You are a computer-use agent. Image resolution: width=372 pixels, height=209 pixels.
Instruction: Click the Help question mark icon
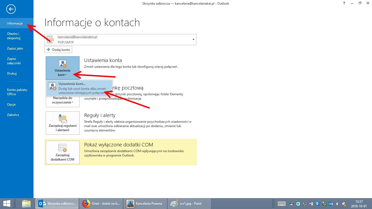[344, 3]
